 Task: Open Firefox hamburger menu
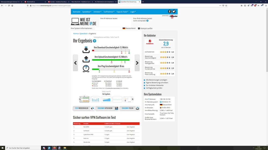[x=266, y=5]
